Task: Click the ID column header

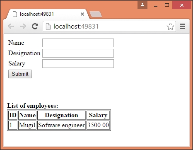Action: pyautogui.click(x=13, y=115)
